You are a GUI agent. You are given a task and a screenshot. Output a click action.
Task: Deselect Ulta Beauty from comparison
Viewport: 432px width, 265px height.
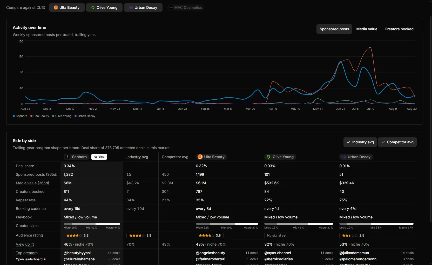(67, 8)
